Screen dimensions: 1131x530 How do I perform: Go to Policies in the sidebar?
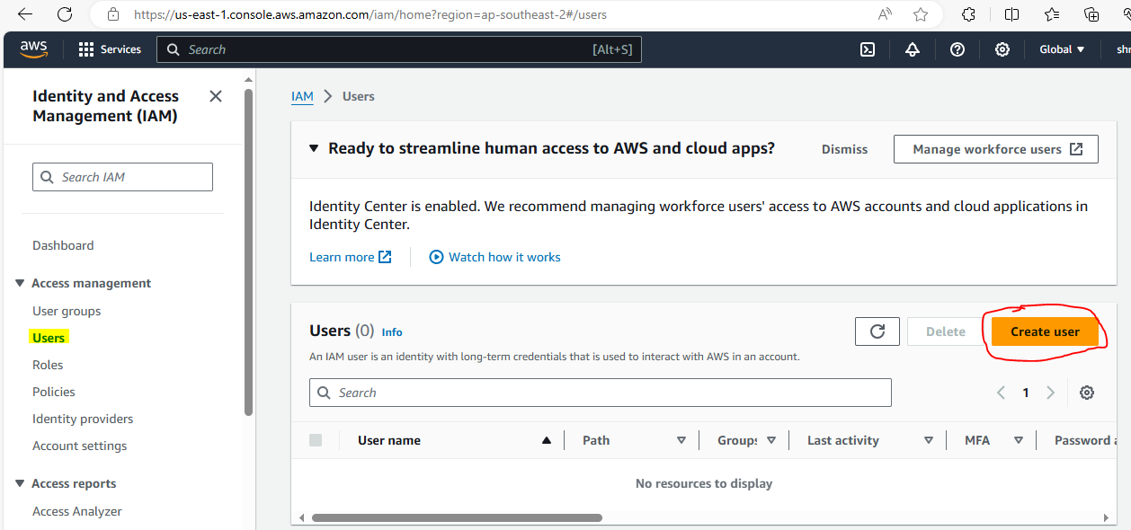54,392
